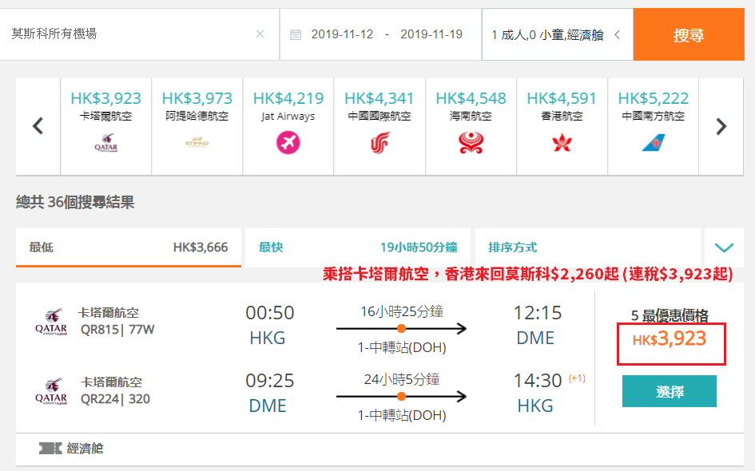Click the Qatar logo beside flight QR224
The image size is (755, 471).
(51, 391)
